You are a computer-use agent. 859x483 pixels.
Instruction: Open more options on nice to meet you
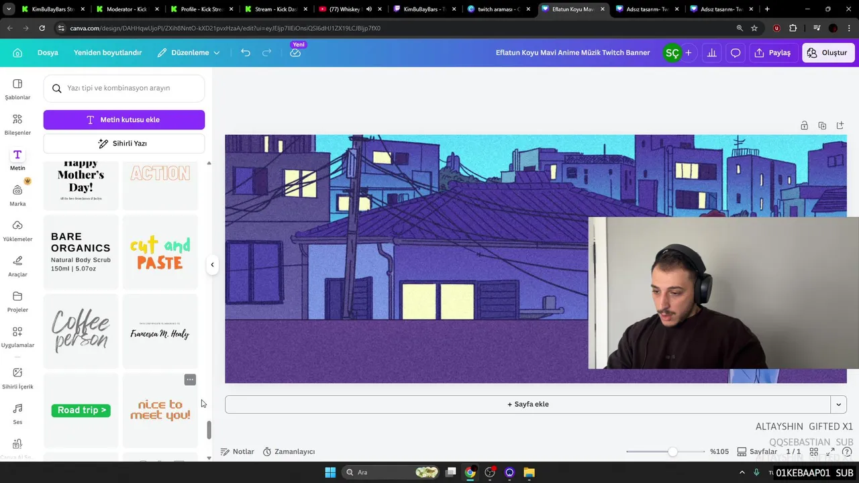tap(190, 380)
